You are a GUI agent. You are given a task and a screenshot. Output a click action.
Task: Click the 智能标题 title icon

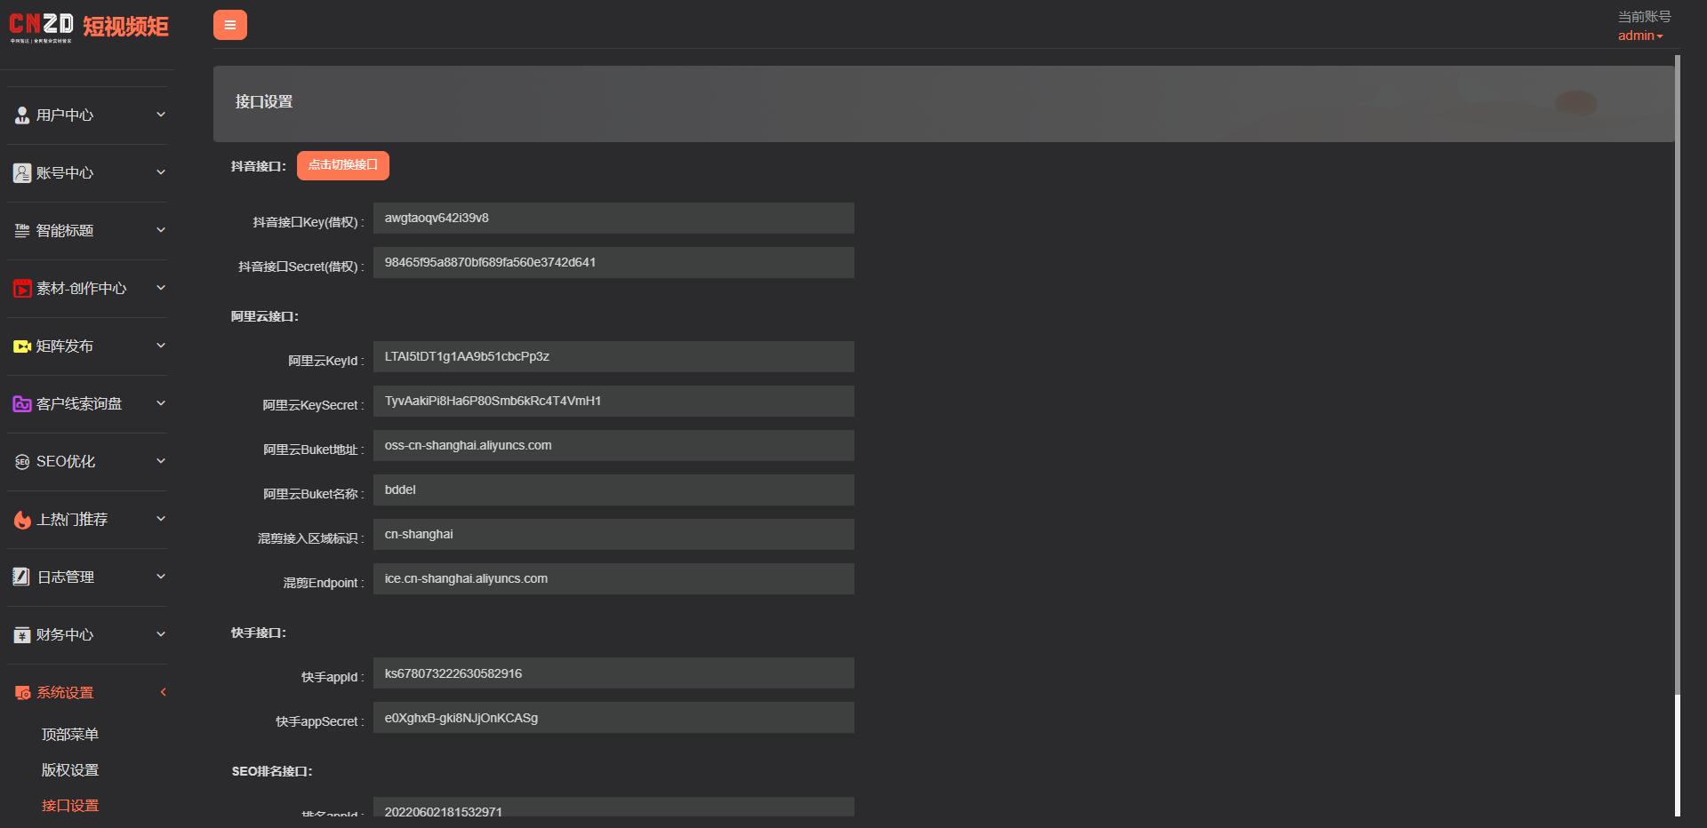(22, 231)
